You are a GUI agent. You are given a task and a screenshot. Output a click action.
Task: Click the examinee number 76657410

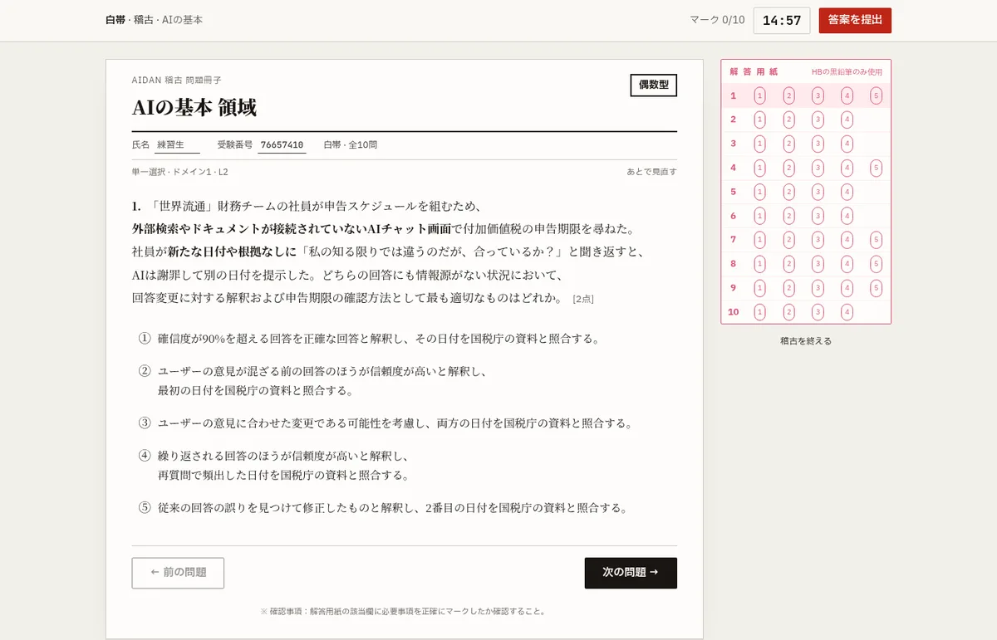coord(282,144)
